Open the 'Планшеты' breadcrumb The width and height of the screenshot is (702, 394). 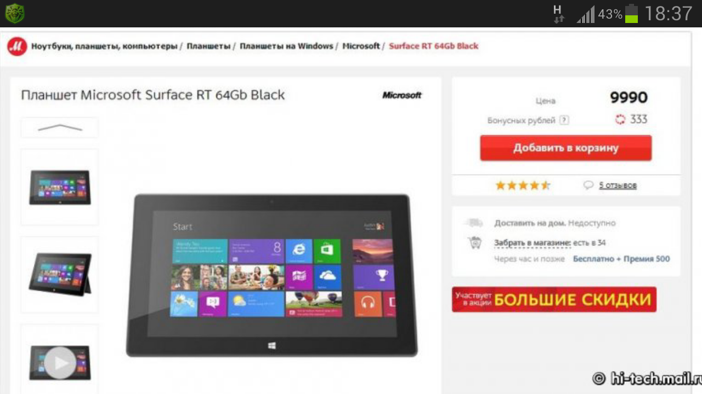click(x=208, y=46)
